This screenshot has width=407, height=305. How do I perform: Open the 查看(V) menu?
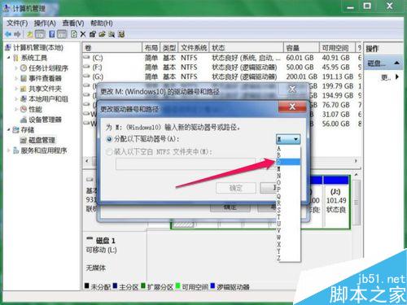(x=73, y=23)
